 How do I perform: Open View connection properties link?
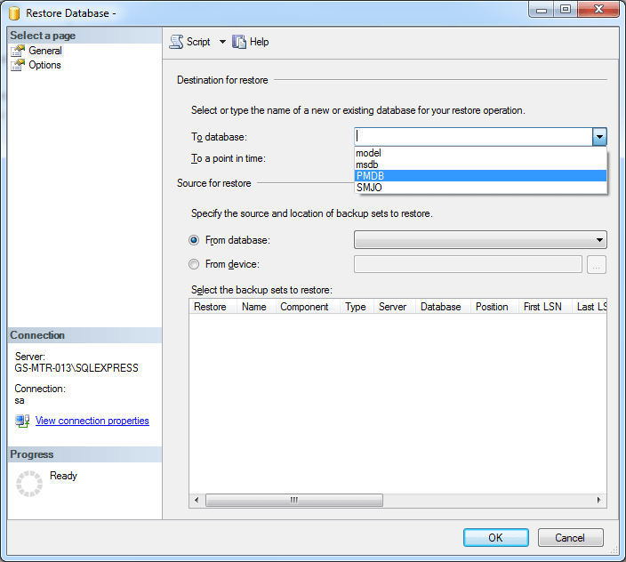92,421
